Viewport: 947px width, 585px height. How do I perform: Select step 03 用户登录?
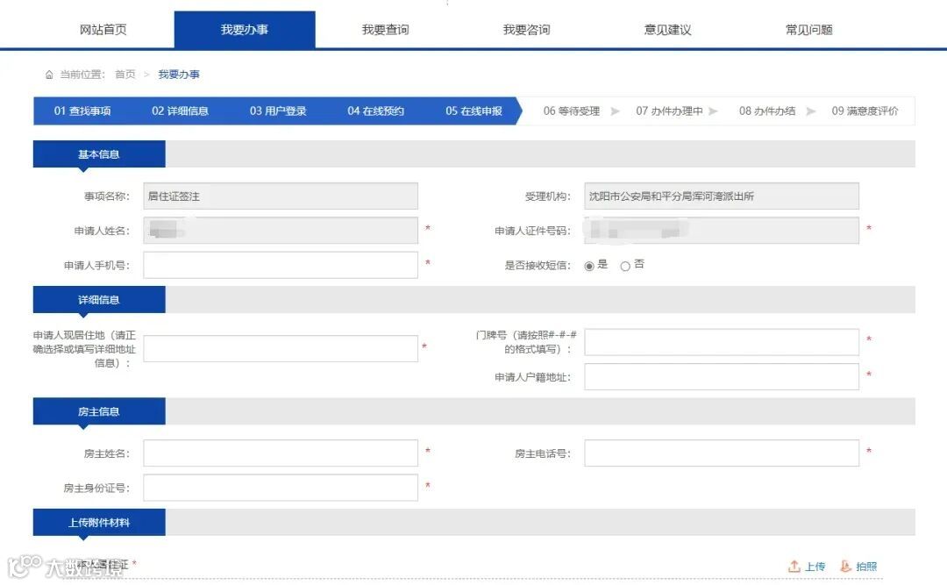click(278, 111)
